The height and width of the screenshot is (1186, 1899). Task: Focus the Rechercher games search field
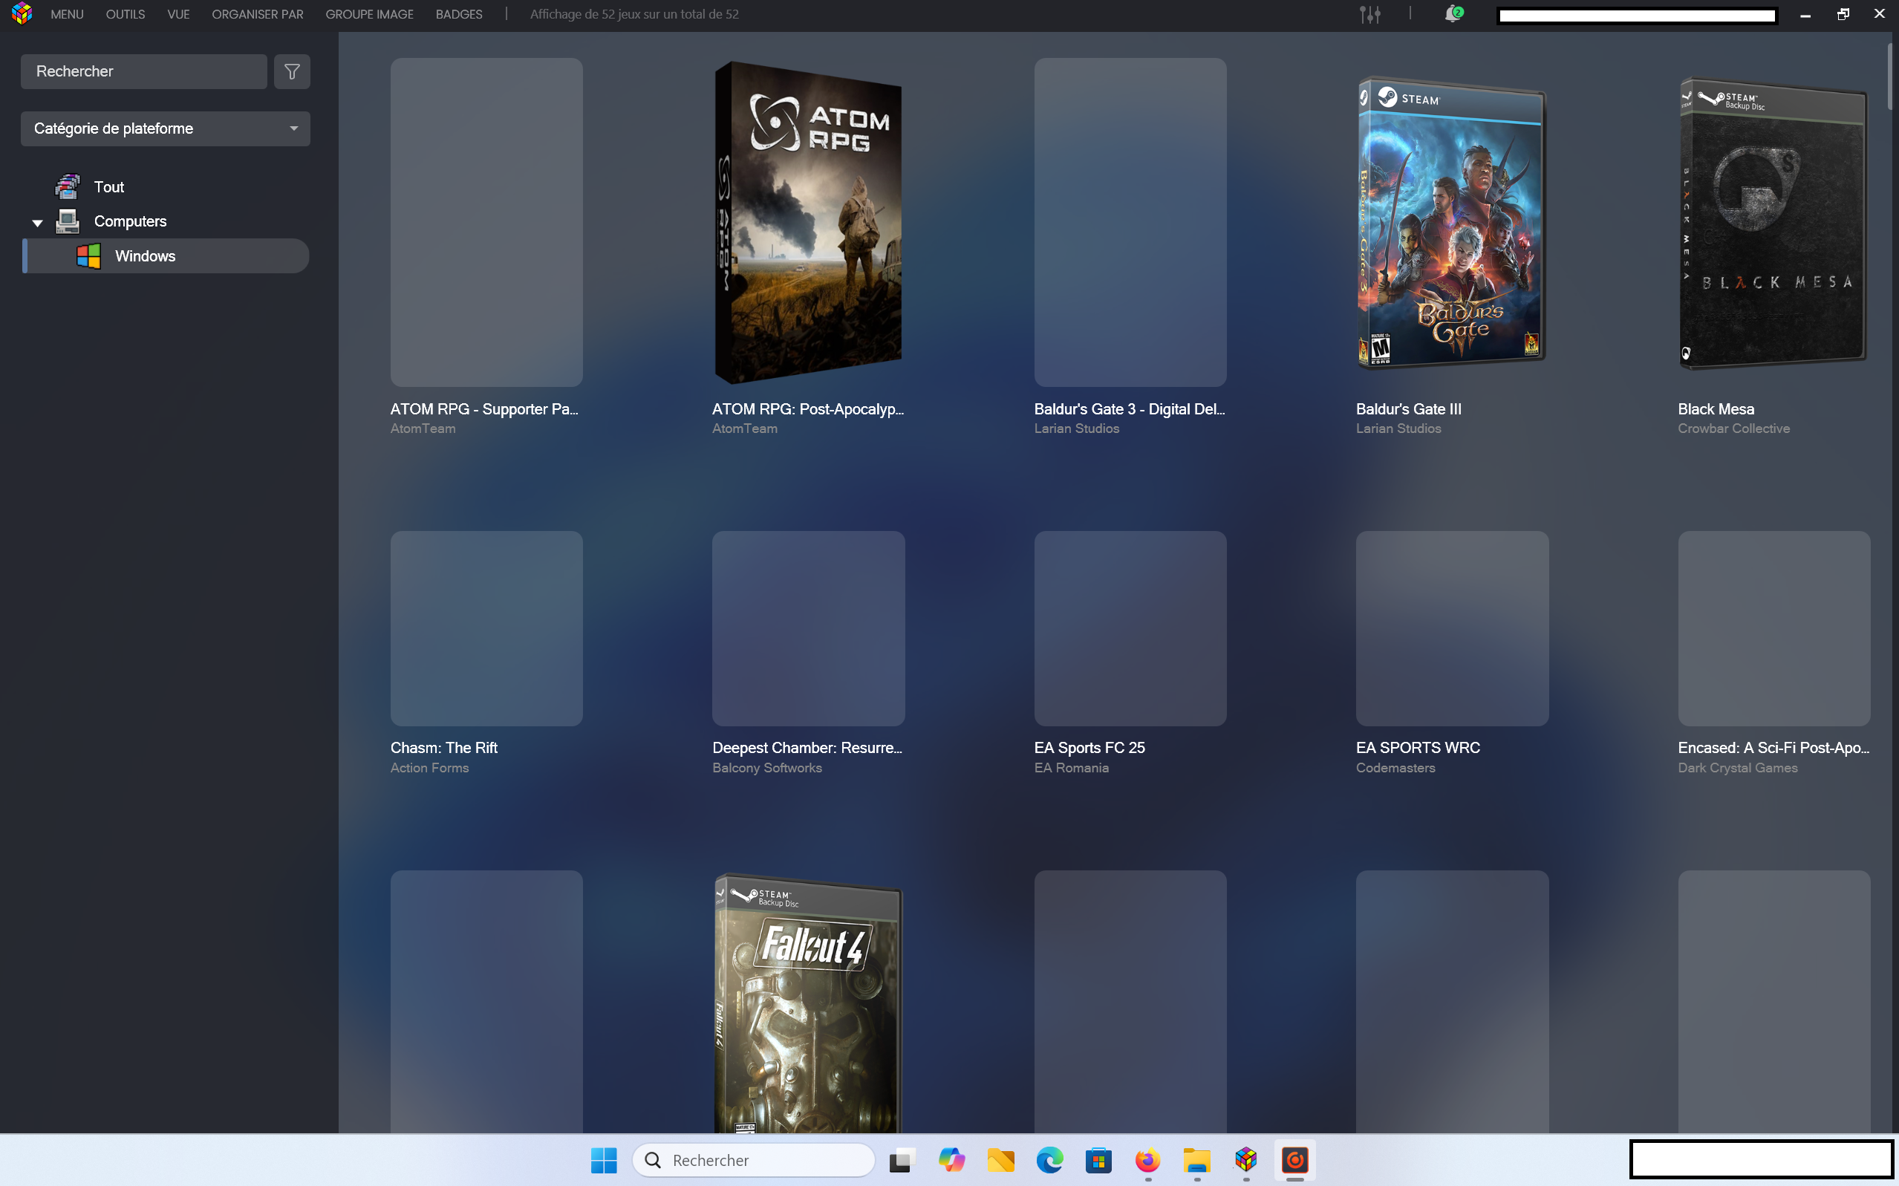pos(143,71)
